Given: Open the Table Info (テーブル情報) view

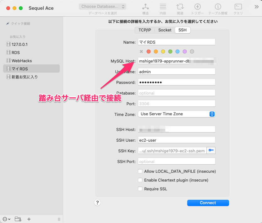Looking at the screenshot, I should pos(218,9).
